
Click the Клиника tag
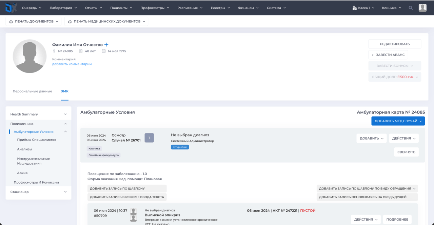tap(94, 148)
